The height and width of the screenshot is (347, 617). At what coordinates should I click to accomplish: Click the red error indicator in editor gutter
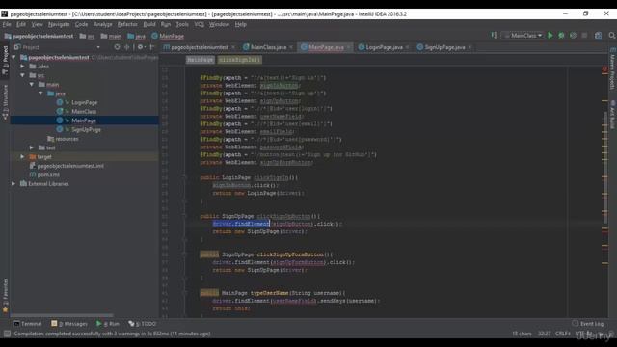(604, 69)
